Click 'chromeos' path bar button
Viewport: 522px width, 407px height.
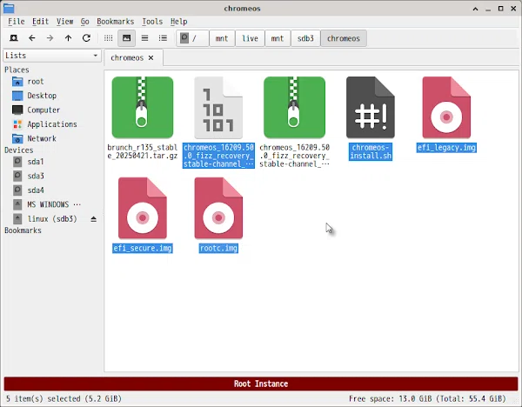(344, 38)
